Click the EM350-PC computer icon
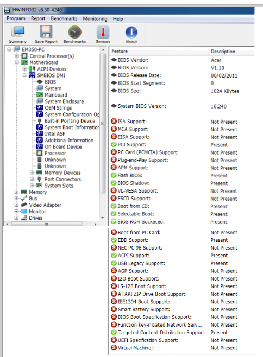Viewport: 263px width, 357px height. [17, 49]
